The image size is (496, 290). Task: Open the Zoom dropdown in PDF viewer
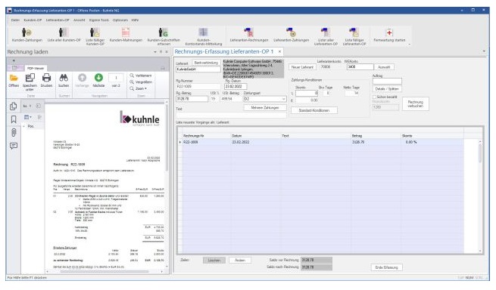[139, 88]
